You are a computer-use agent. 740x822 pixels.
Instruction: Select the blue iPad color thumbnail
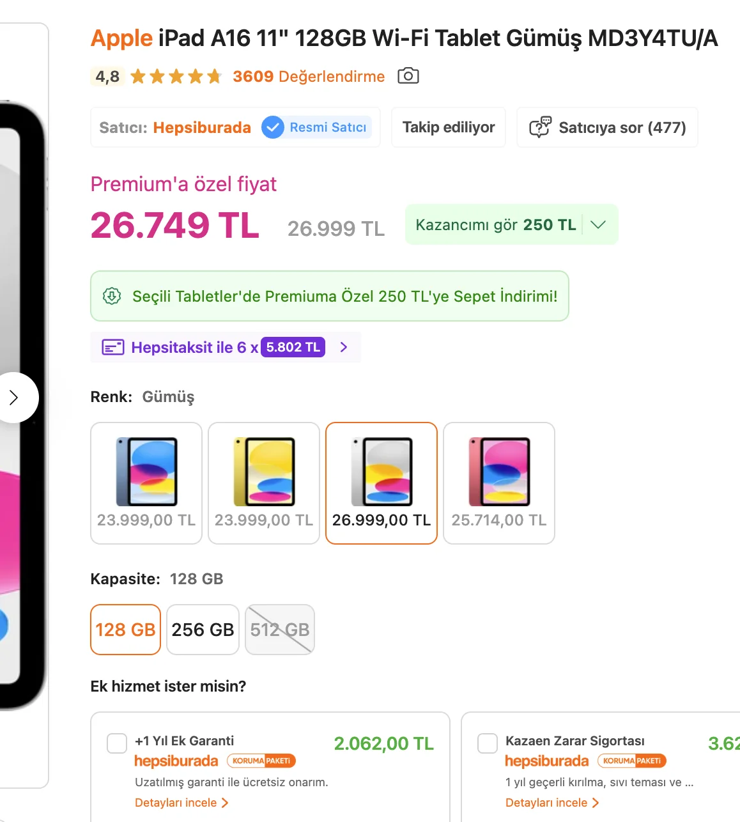pos(146,483)
